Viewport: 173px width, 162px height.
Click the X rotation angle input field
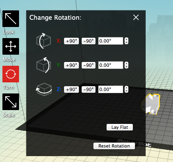[111, 41]
